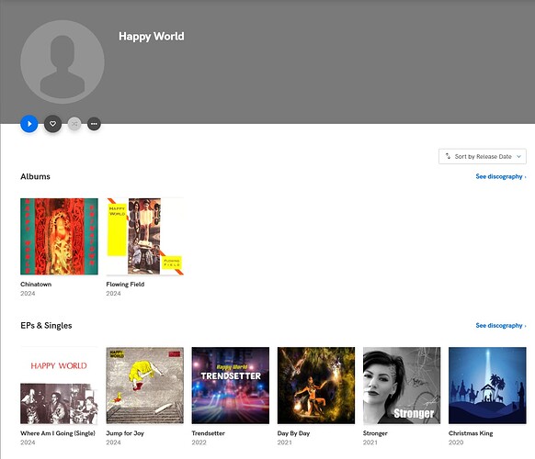Click the Happy World artist name heading

coord(152,36)
